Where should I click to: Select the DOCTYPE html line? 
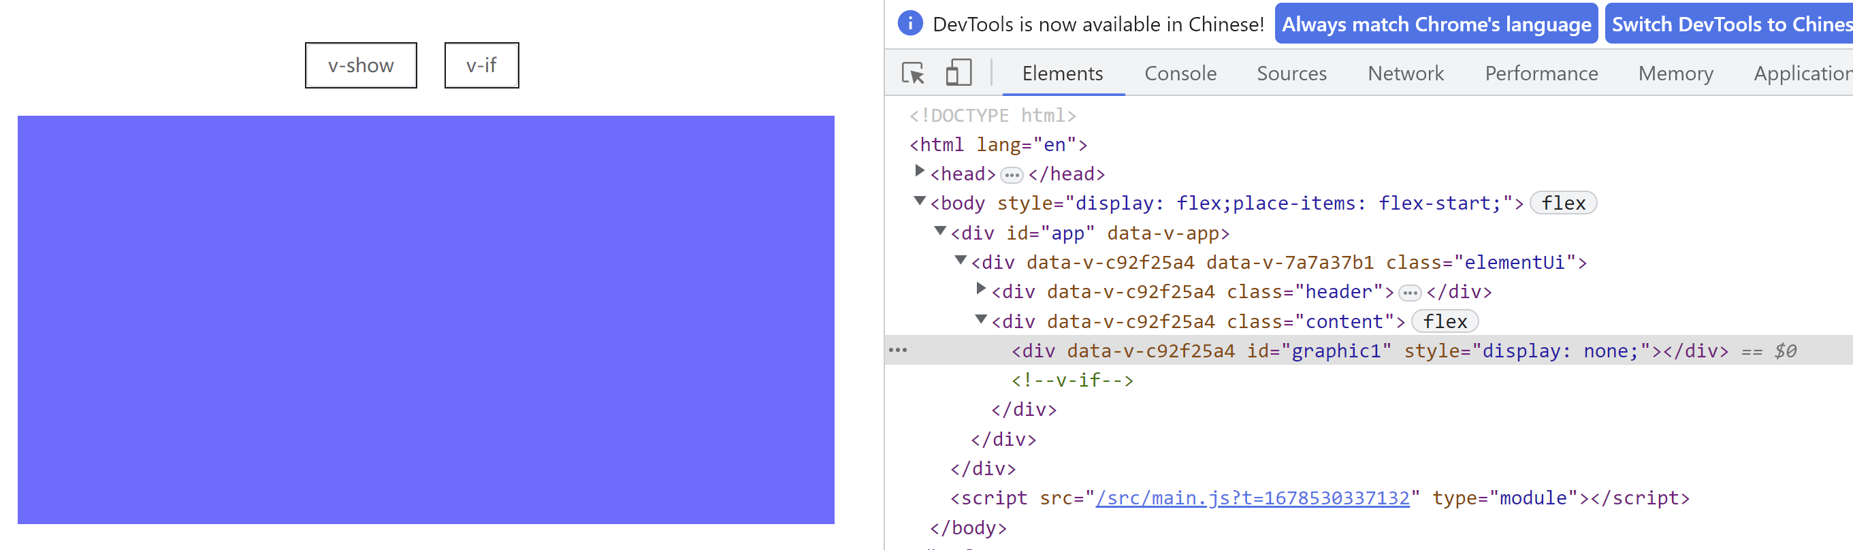[993, 115]
